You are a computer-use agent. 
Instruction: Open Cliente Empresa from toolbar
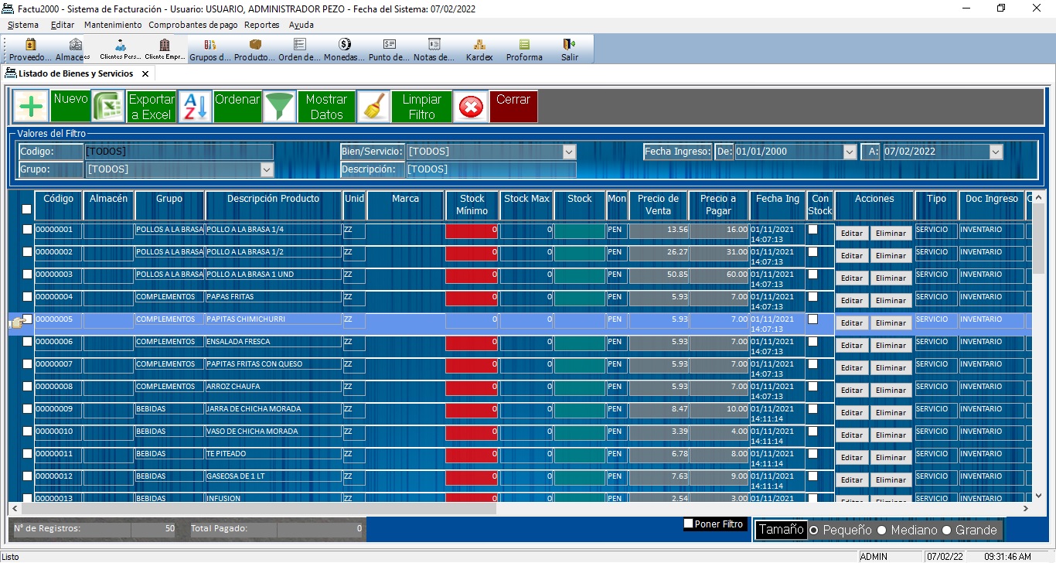pyautogui.click(x=165, y=49)
